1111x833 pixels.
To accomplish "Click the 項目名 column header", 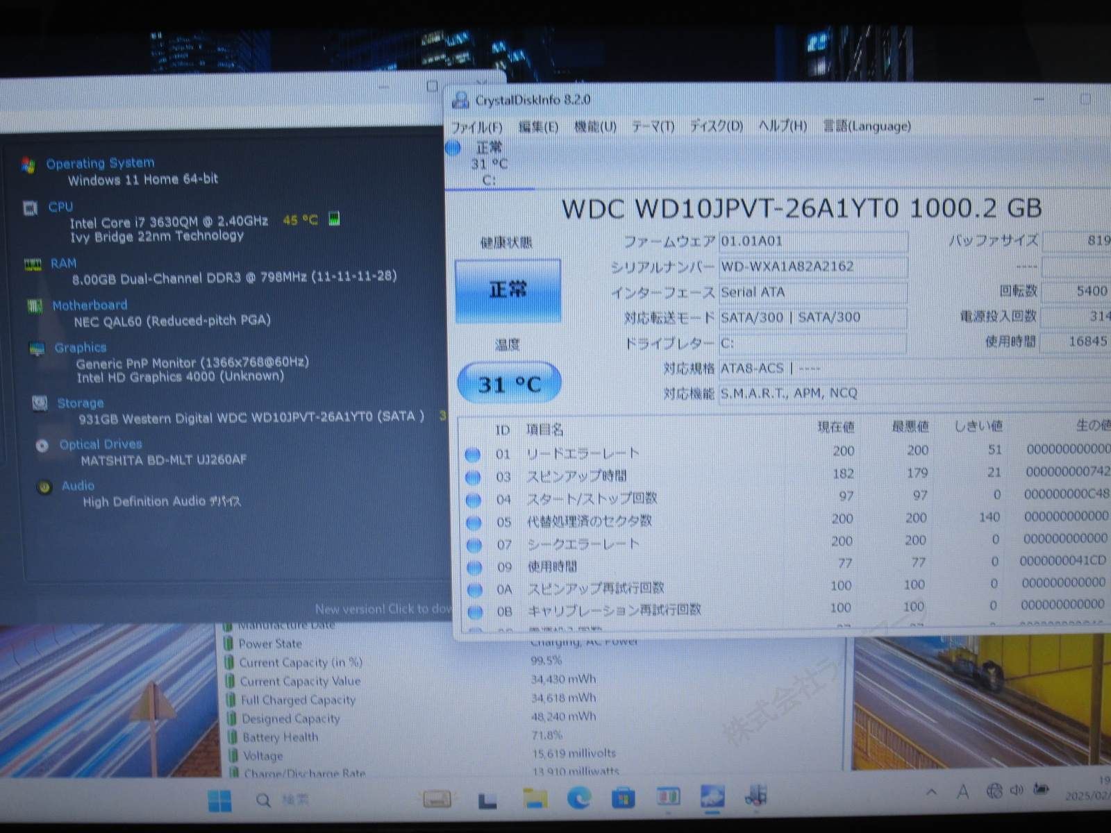I will [544, 430].
